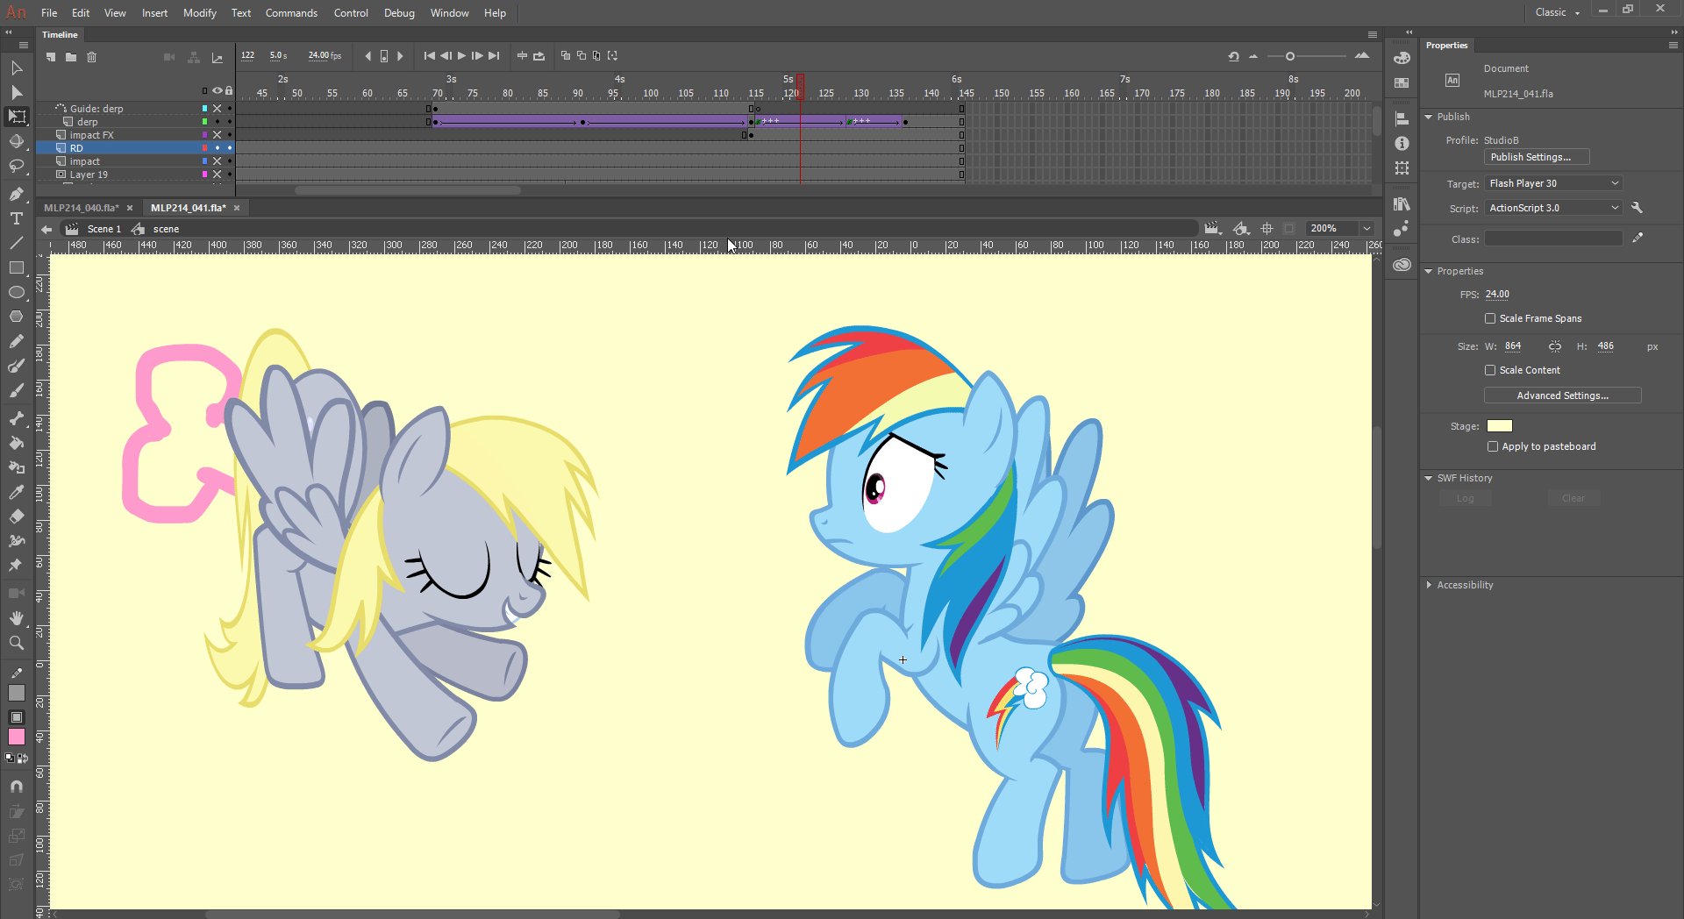Viewport: 1684px width, 919px height.
Task: Tick the Apply to pasteboard checkbox
Action: pyautogui.click(x=1493, y=446)
